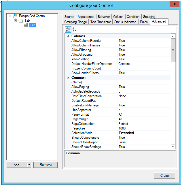Collapse the Tab tree node
Viewport: 182px width, 186px height.
click(15, 20)
